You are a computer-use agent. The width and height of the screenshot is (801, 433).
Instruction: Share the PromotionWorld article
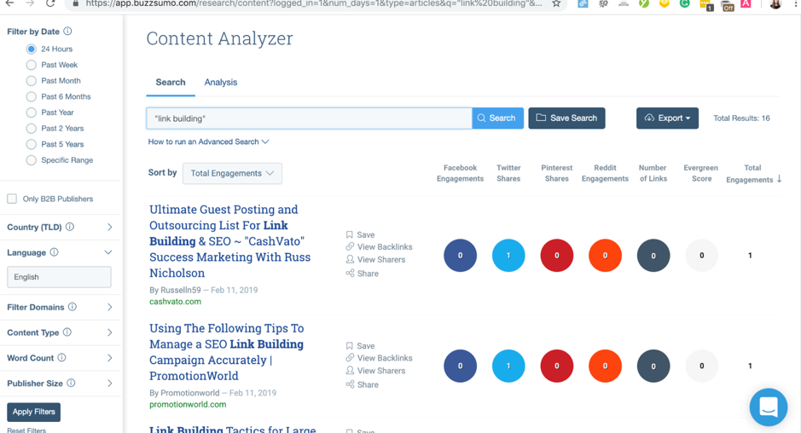[x=363, y=384]
